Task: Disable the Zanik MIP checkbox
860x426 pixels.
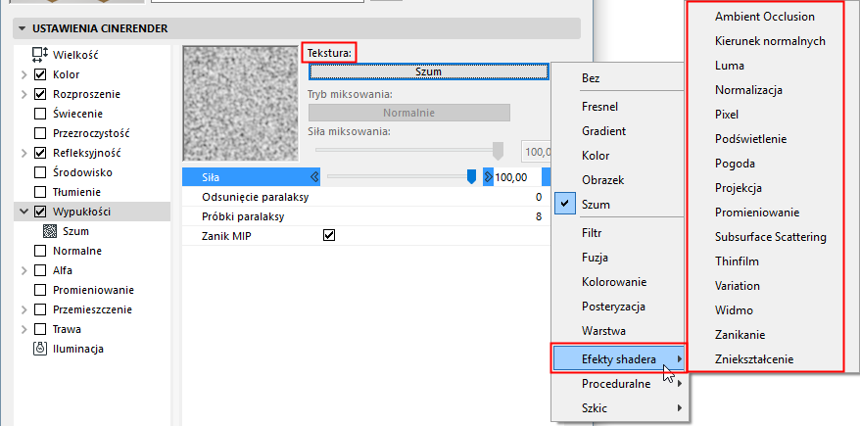Action: click(x=329, y=236)
